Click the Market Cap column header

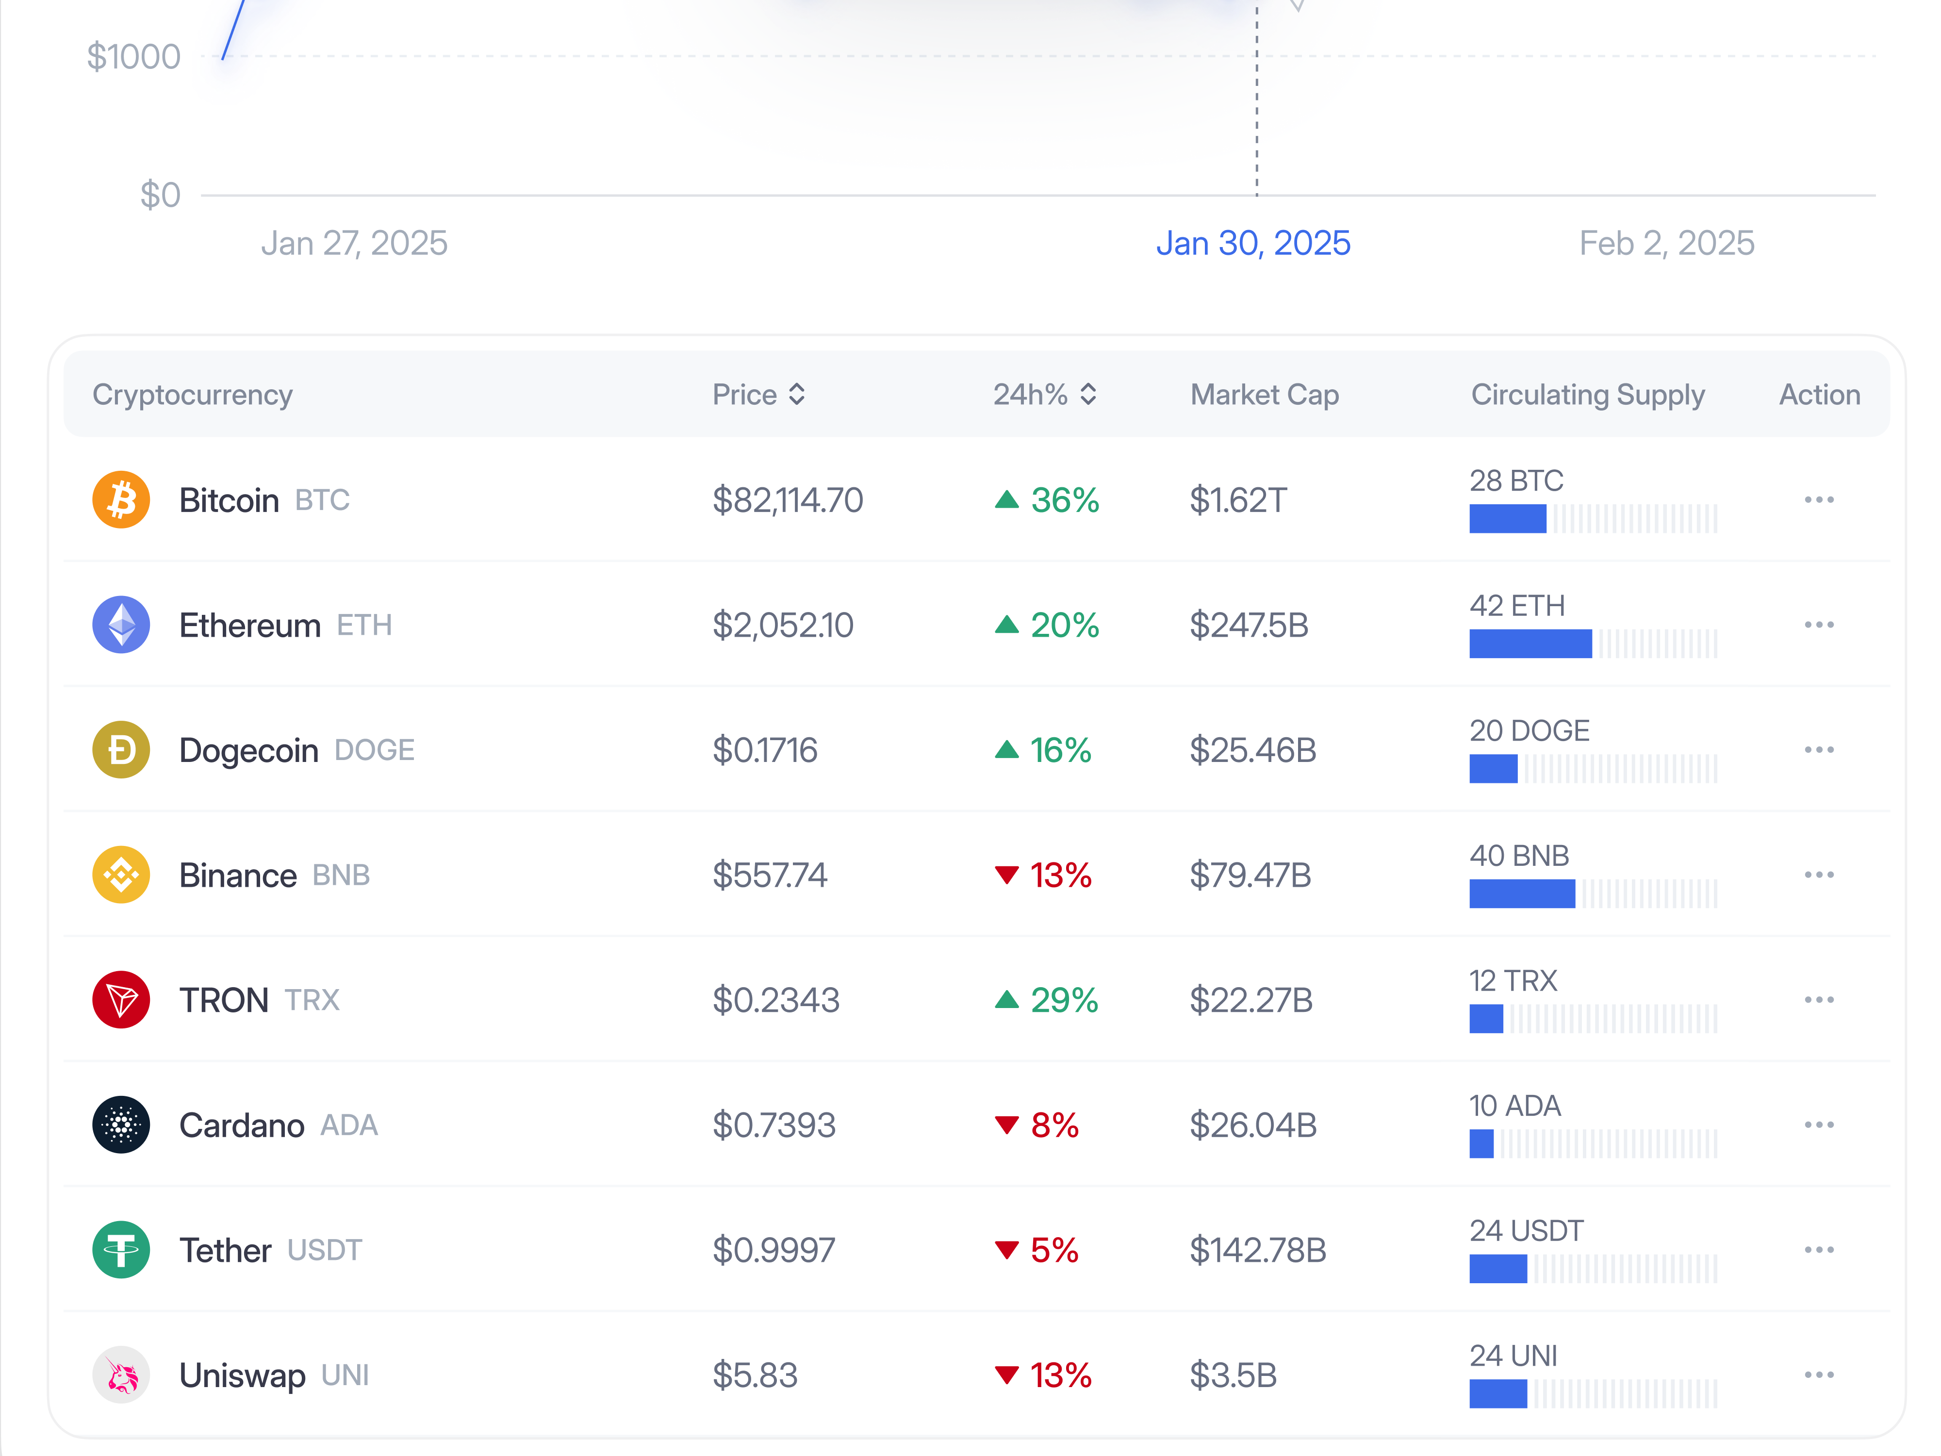[1265, 395]
